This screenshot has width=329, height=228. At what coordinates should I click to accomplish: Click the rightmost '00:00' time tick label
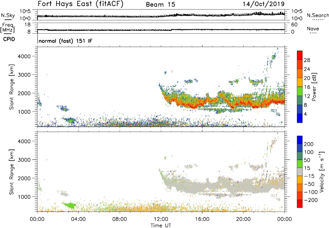click(x=285, y=219)
